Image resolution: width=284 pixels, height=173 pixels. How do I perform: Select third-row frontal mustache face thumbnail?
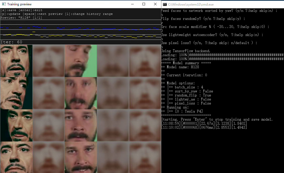pyautogui.click(x=81, y=125)
